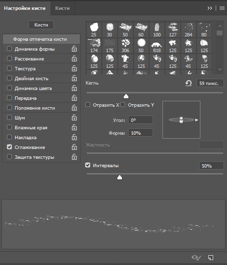Viewport: 227px width, 265px height.
Task: Toggle lock icon next to Текстура
Action: tap(74, 68)
